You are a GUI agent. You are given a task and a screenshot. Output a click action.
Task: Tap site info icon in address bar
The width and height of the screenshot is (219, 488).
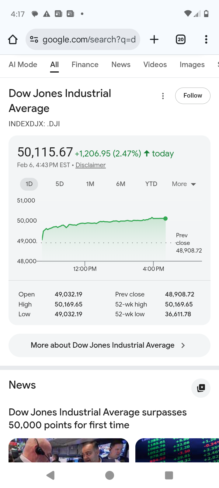34,39
